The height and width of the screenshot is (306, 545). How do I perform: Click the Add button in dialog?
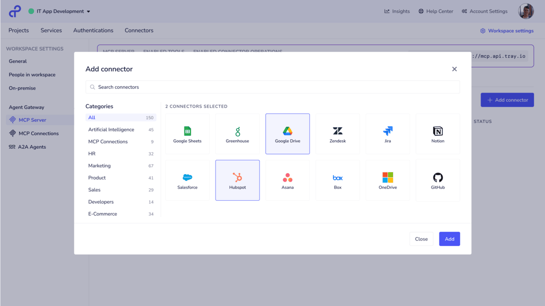click(449, 239)
